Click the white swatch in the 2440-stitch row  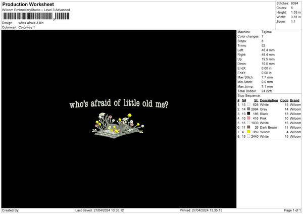[x=248, y=136]
